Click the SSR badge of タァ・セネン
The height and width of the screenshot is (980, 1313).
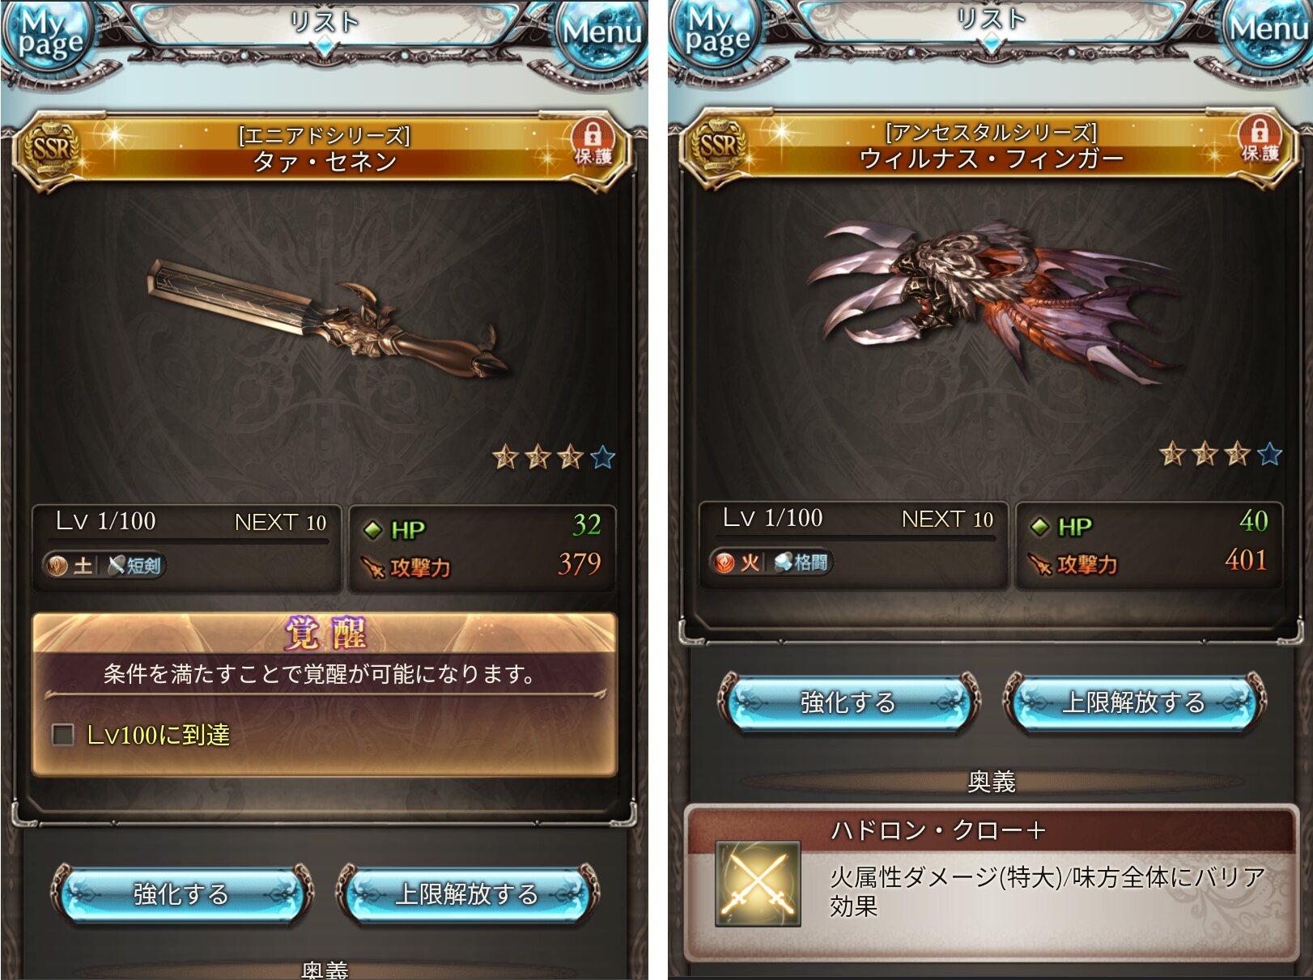coord(52,149)
